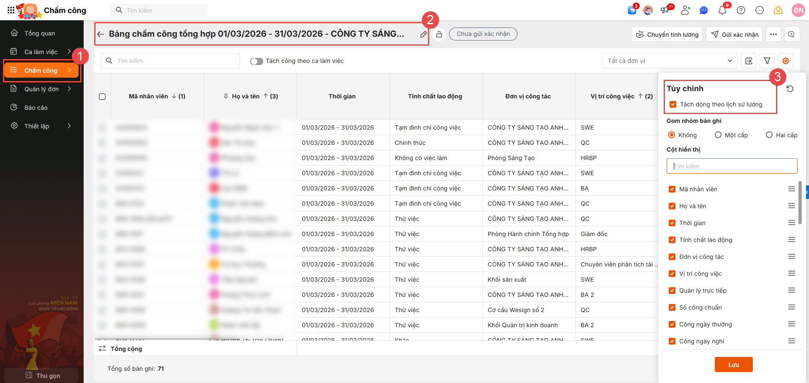
Task: Click the back arrow beside table title
Action: [x=101, y=34]
